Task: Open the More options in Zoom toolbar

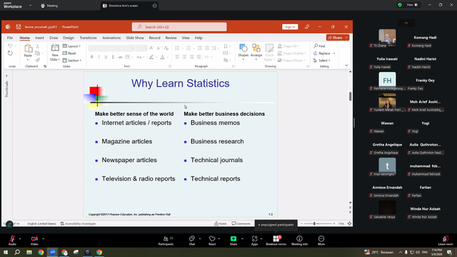Action: click(x=321, y=241)
